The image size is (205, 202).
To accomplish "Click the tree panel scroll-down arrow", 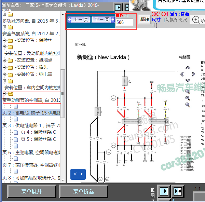I will coord(63,180).
